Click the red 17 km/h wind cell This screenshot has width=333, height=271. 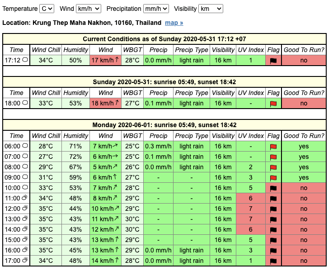pyautogui.click(x=106, y=60)
